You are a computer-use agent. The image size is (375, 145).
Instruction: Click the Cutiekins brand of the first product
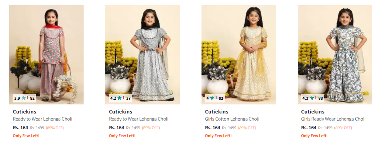(24, 112)
